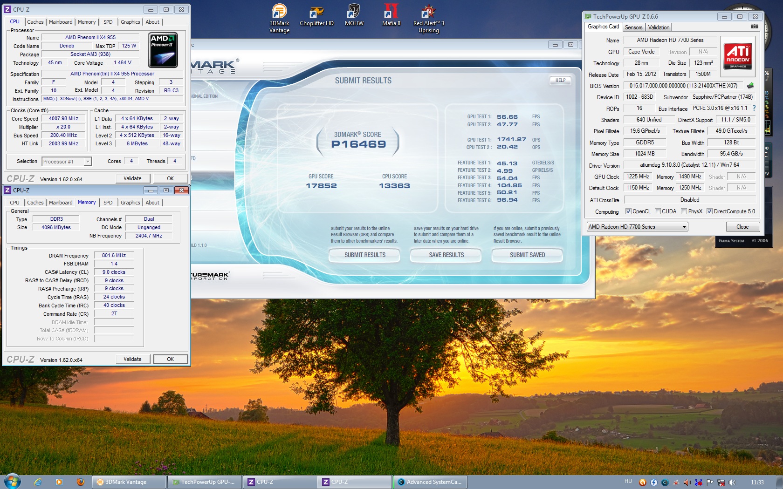Open the Choplifter HD desktop shortcut
The width and height of the screenshot is (783, 489).
(316, 15)
